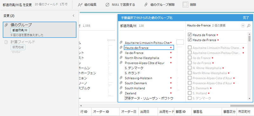Click the オーダー ID column header
Image resolution: width=254 pixels, height=116 pixels.
(105, 112)
